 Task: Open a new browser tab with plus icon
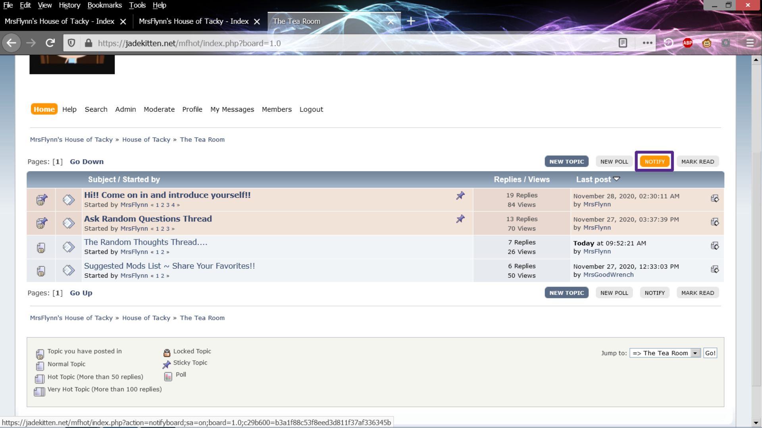tap(411, 21)
